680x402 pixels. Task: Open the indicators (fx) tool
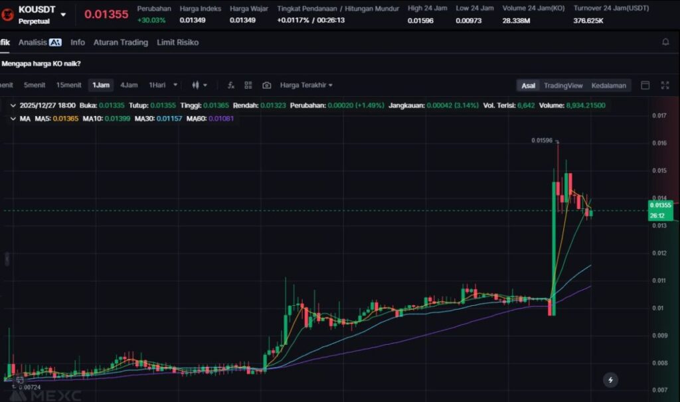(x=231, y=85)
